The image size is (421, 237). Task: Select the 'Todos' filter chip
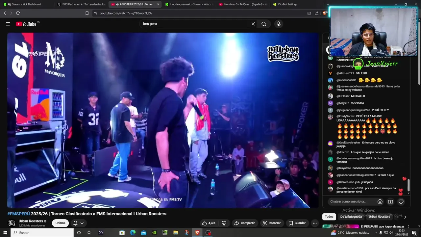[x=329, y=217]
